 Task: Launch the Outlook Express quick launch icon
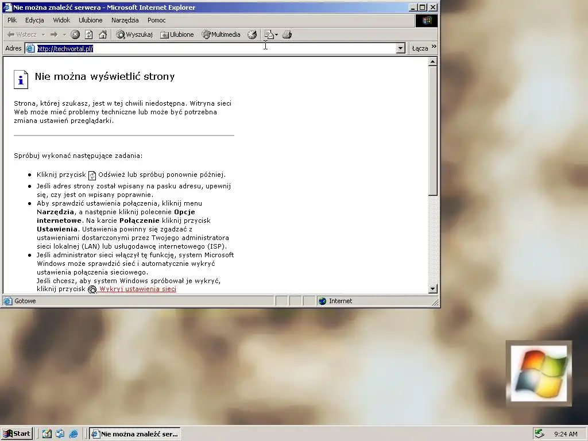60,434
